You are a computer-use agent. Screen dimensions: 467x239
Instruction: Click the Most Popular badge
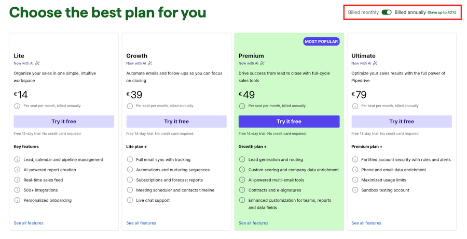(x=321, y=41)
